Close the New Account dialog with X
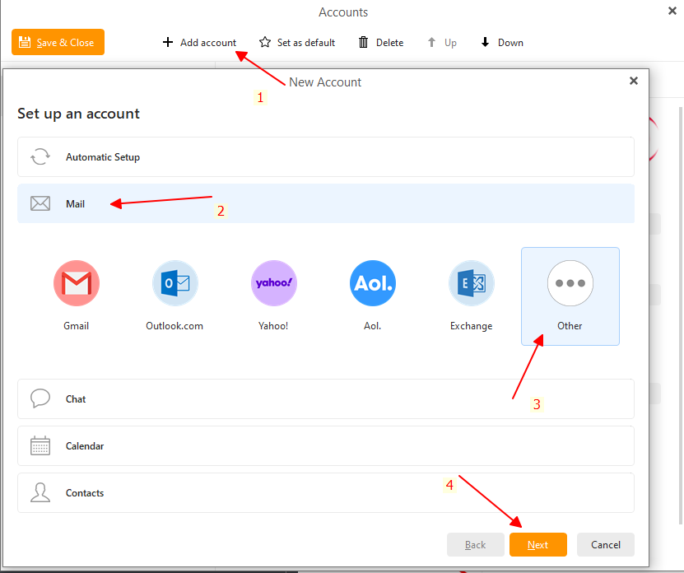The width and height of the screenshot is (684, 573). point(633,81)
